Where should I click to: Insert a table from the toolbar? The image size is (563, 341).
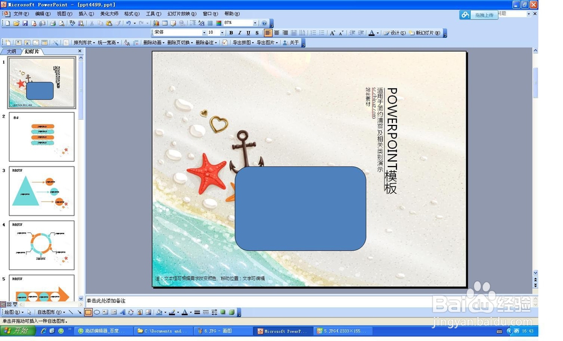165,23
